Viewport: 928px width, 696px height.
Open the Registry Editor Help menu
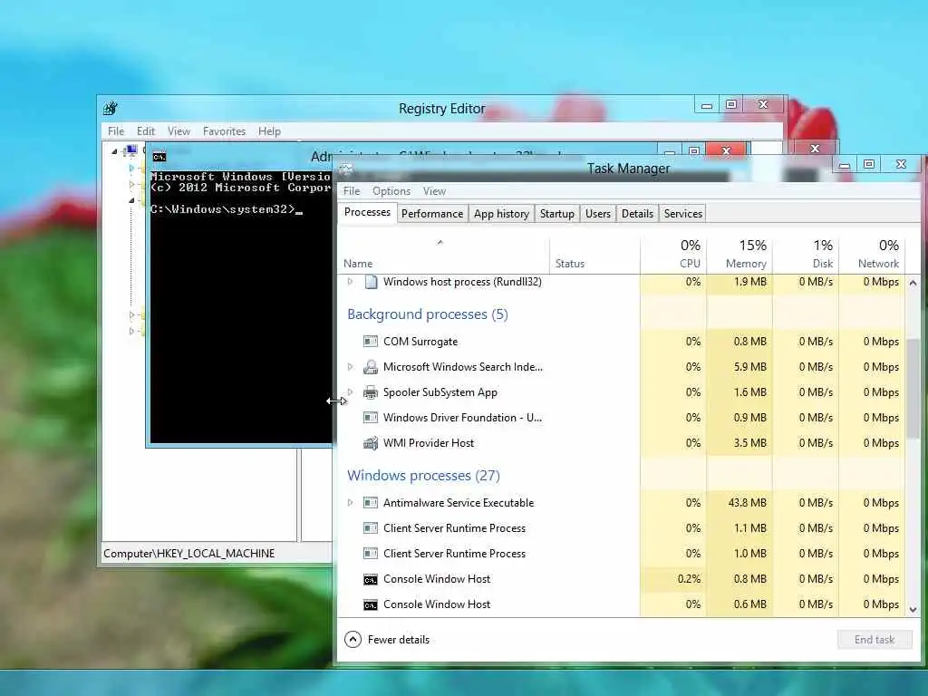(269, 130)
